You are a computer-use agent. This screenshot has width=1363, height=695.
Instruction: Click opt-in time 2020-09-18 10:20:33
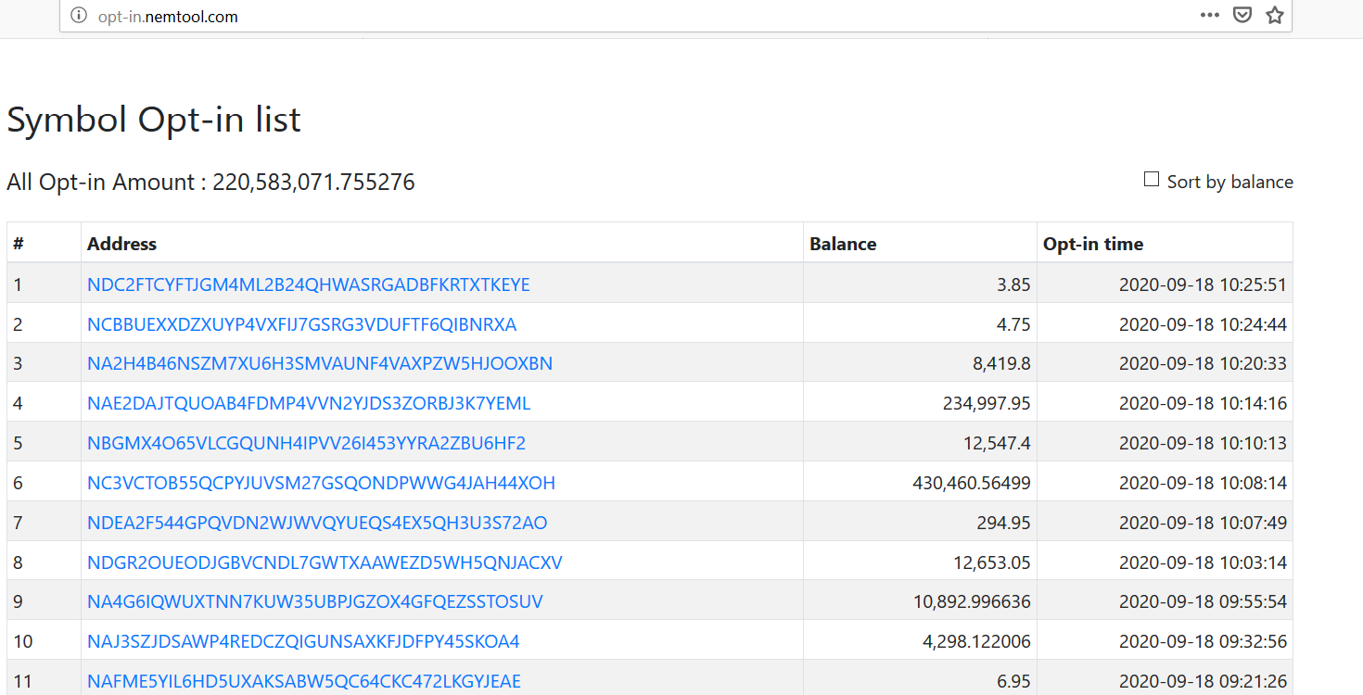(1203, 363)
